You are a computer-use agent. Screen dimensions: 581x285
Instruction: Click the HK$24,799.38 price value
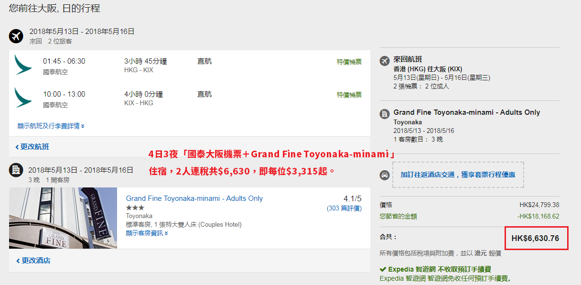539,205
